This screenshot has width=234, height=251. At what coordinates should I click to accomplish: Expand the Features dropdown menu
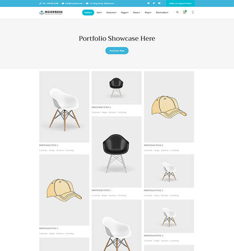pyautogui.click(x=111, y=12)
